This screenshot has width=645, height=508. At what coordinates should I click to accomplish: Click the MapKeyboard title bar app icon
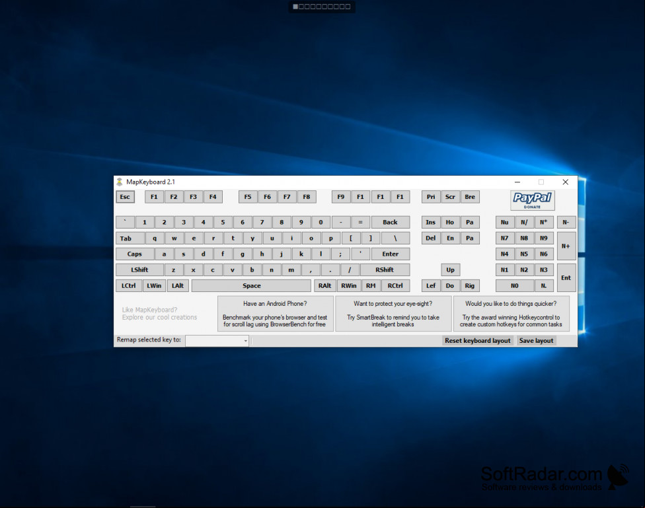coord(120,182)
